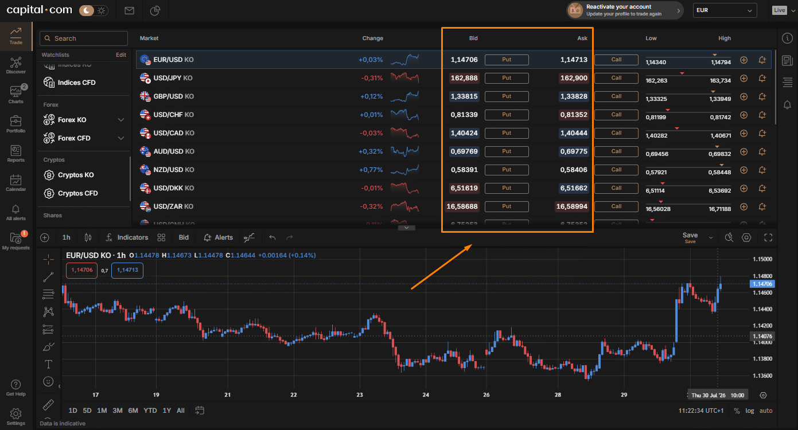The height and width of the screenshot is (430, 798).
Task: Select the crosshair cursor tool
Action: coord(49,259)
